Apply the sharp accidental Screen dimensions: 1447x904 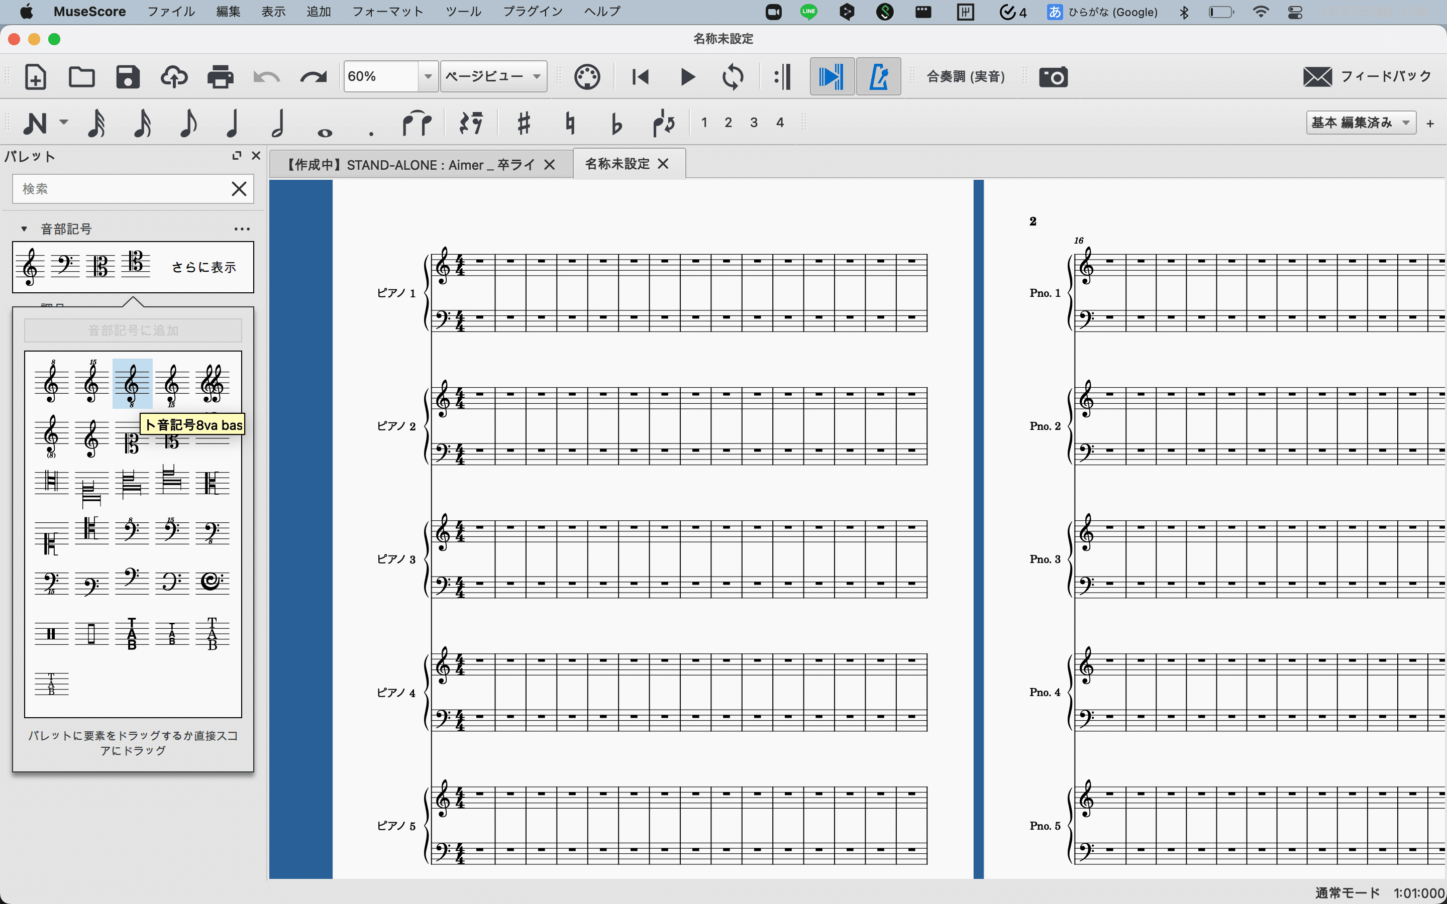click(523, 123)
